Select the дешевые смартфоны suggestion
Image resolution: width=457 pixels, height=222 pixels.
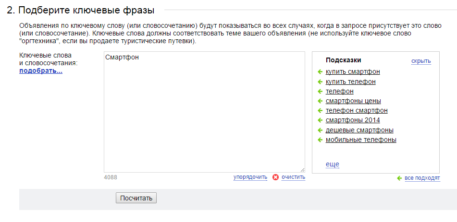pyautogui.click(x=359, y=130)
